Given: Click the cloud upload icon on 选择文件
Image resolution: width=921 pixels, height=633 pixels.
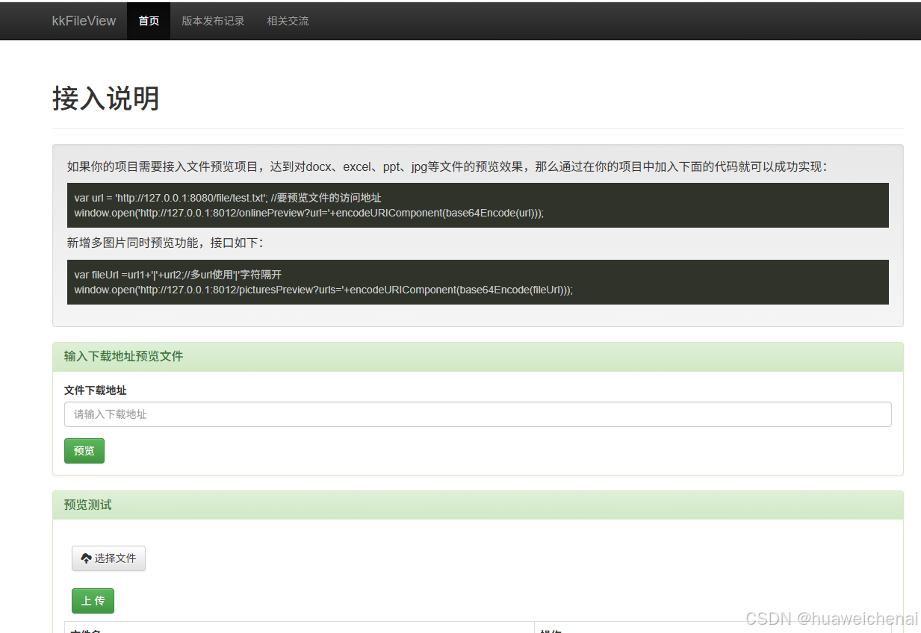Looking at the screenshot, I should pyautogui.click(x=86, y=558).
